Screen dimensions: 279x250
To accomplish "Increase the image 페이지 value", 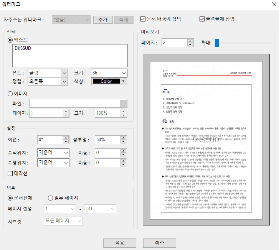I will (x=66, y=111).
